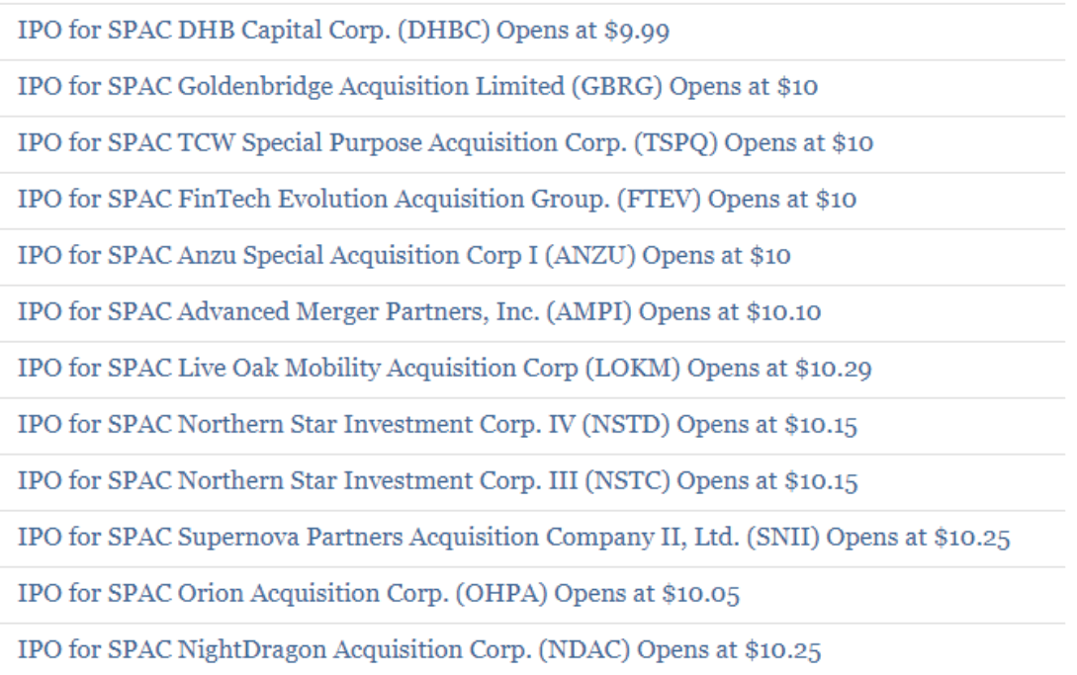Image resolution: width=1077 pixels, height=675 pixels.
Task: Click the Live Oak Mobility Acquisition (LOKM) headline
Action: (x=444, y=369)
